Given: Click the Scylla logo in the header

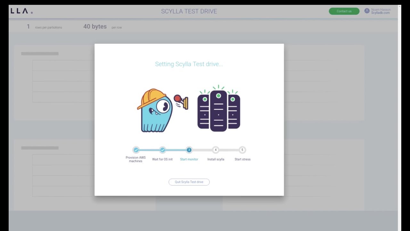Looking at the screenshot, I should tap(21, 11).
